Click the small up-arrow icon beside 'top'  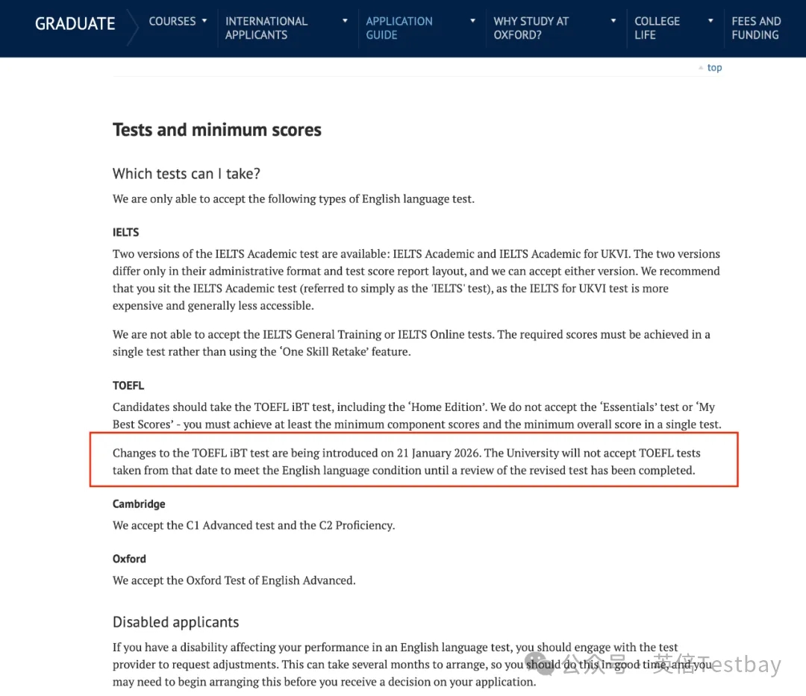[x=701, y=68]
